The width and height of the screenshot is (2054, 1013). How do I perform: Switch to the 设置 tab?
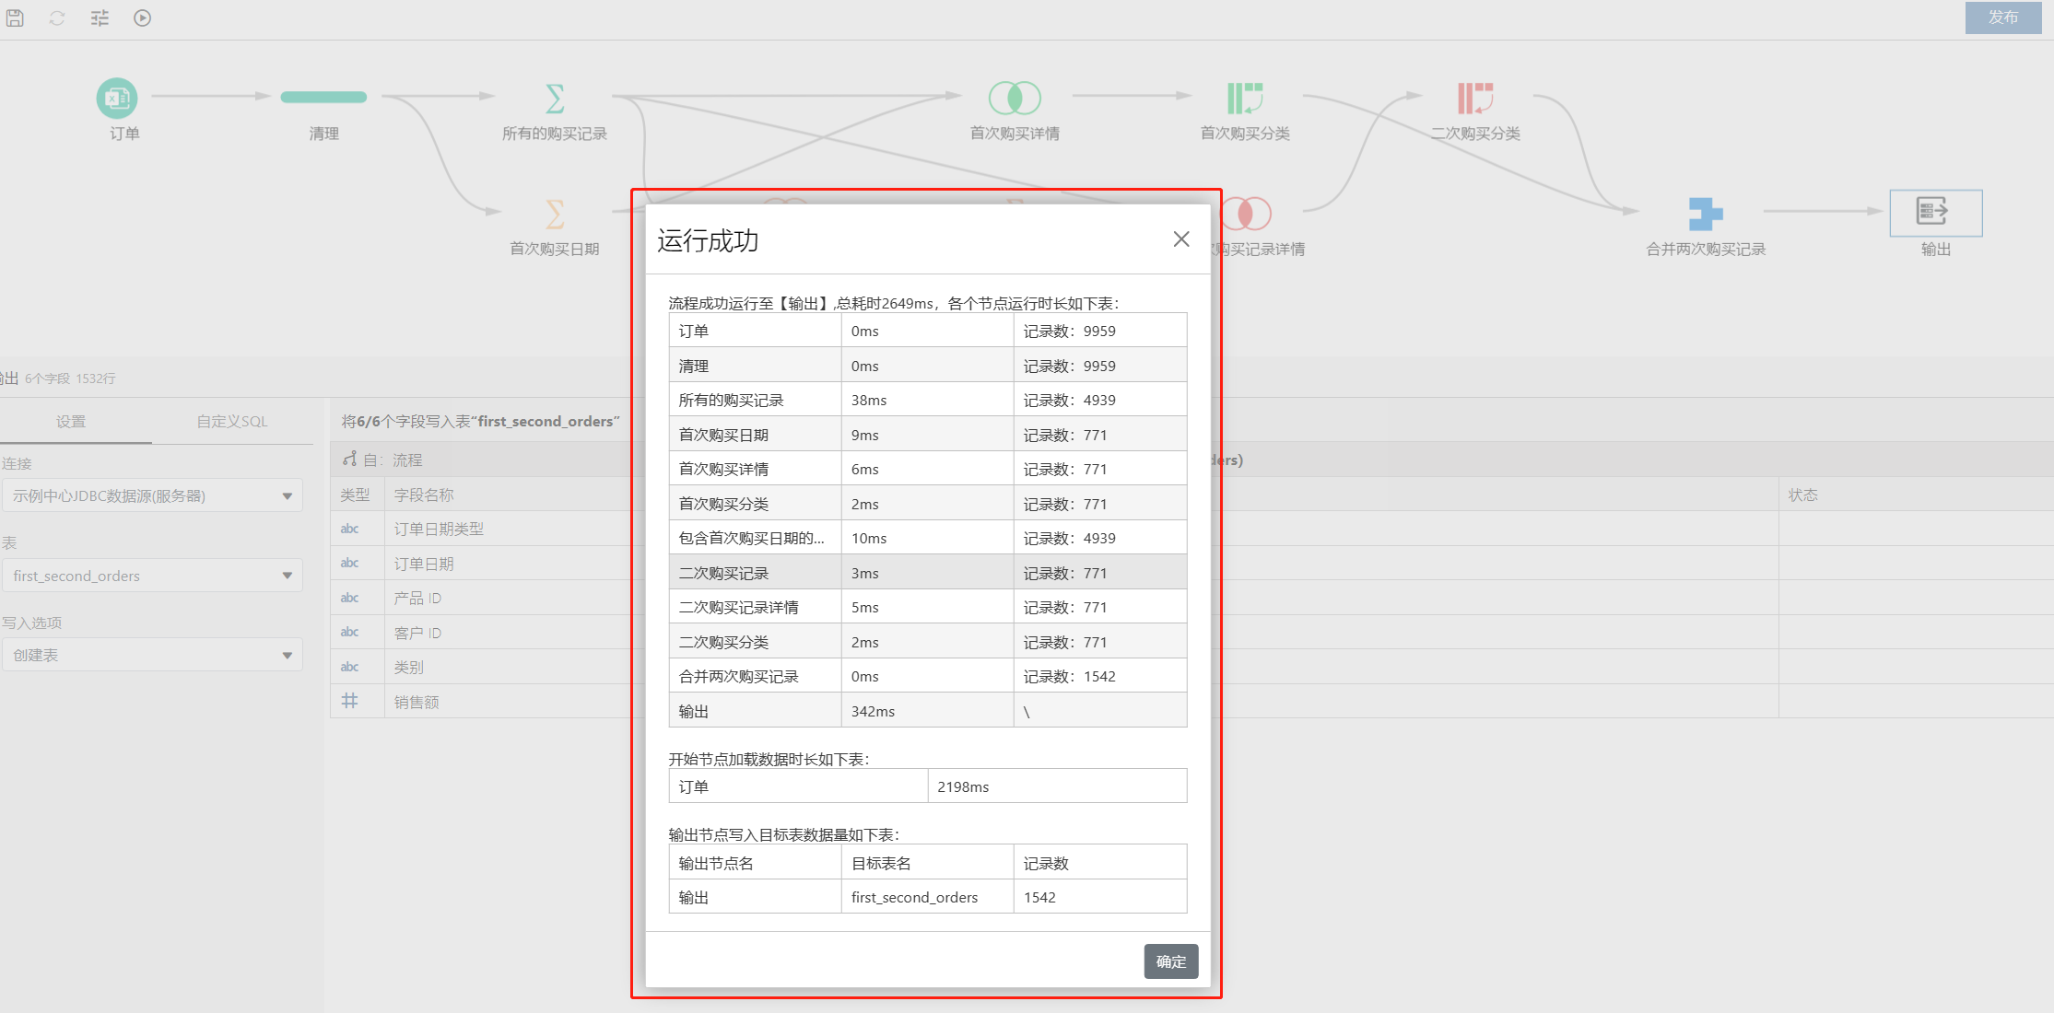71,422
